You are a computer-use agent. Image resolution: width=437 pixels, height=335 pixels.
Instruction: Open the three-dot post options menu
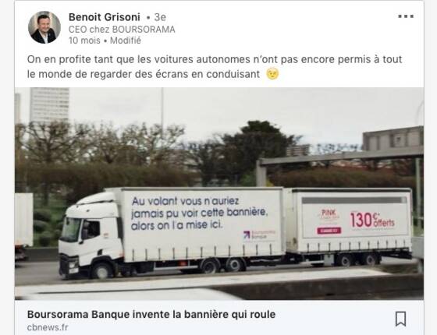pos(406,16)
